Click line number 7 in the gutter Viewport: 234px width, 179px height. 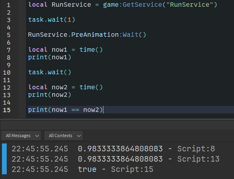pyautogui.click(x=9, y=50)
